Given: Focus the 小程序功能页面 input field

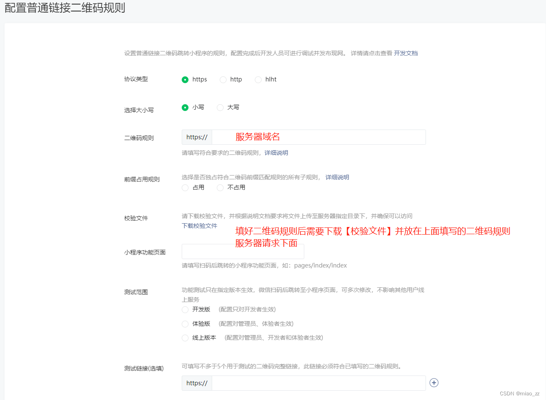Looking at the screenshot, I should [x=243, y=251].
